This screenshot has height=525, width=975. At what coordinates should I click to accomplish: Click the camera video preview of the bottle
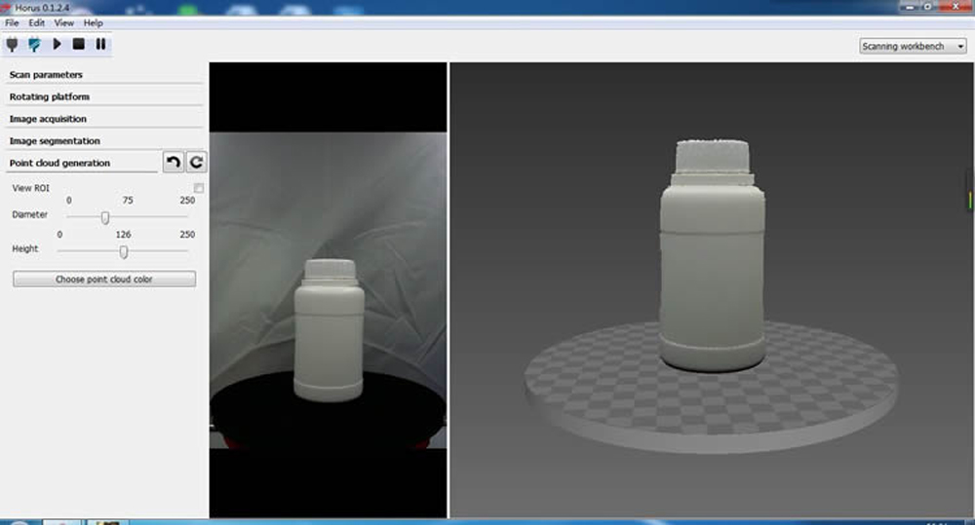click(x=329, y=289)
